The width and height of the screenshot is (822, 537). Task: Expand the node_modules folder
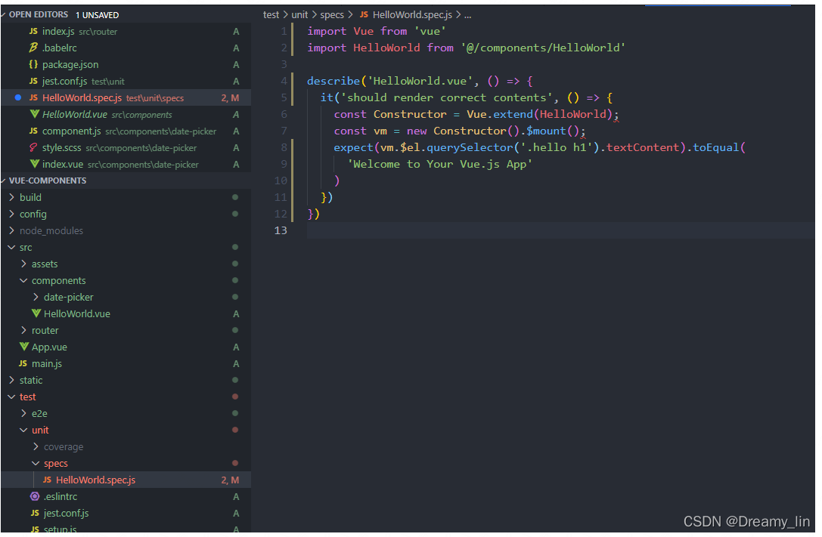coord(11,231)
